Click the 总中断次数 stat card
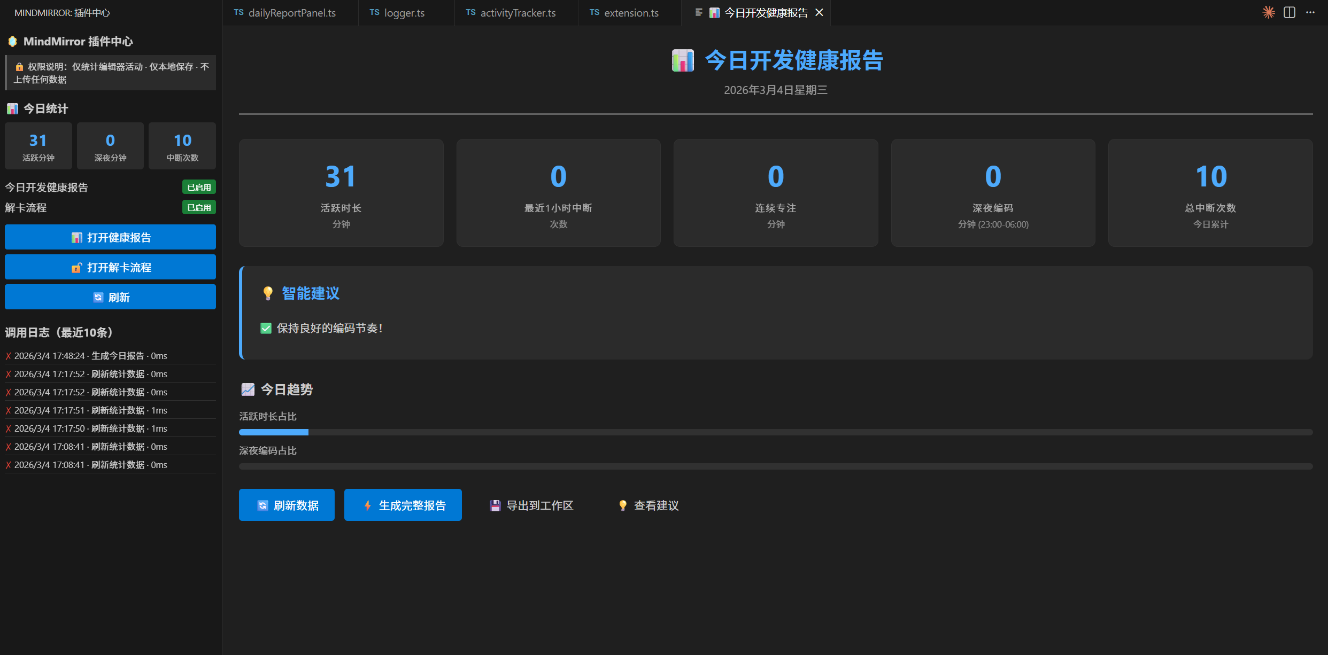The image size is (1328, 655). (1210, 193)
